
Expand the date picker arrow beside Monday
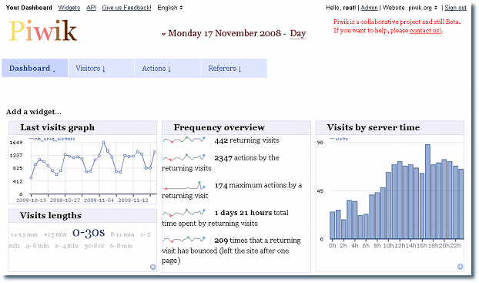(x=164, y=34)
